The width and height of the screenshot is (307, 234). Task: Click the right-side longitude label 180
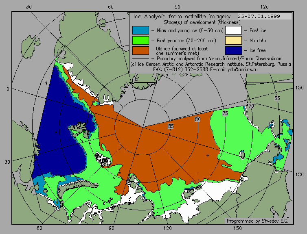point(300,174)
